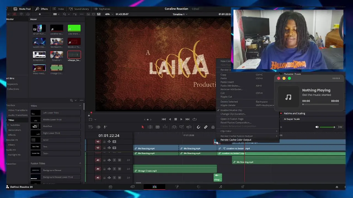Click the Insert Clip tool
Image resolution: width=353 pixels, height=198 pixels.
pyautogui.click(x=174, y=127)
